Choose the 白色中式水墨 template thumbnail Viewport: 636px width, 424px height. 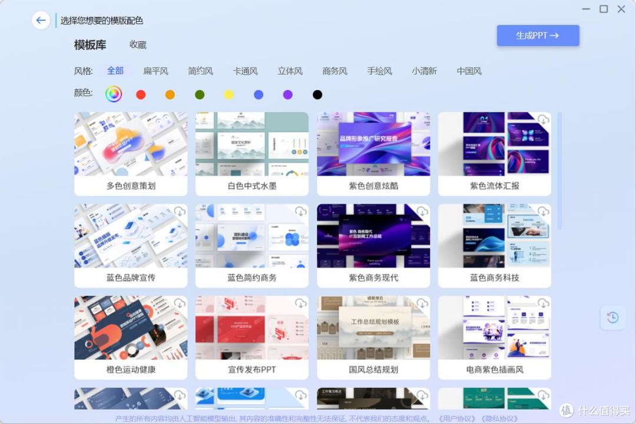click(x=252, y=144)
